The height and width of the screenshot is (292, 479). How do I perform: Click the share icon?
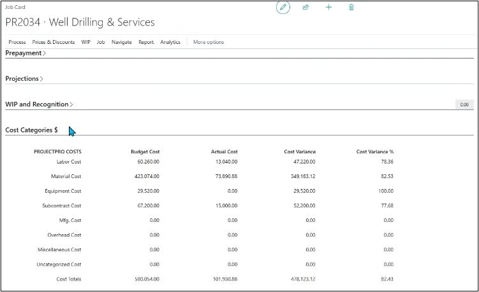pos(306,8)
